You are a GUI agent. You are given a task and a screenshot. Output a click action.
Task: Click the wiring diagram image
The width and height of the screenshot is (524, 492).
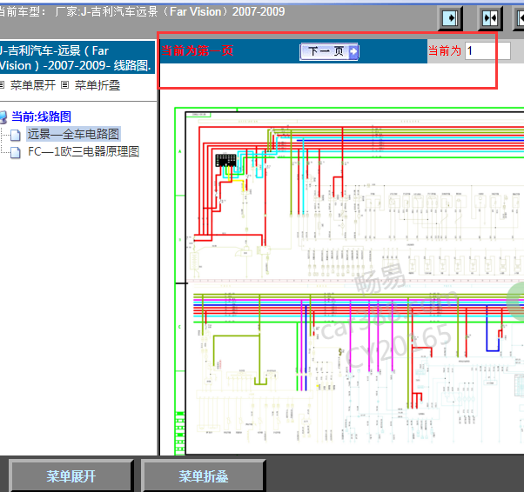tap(349, 281)
